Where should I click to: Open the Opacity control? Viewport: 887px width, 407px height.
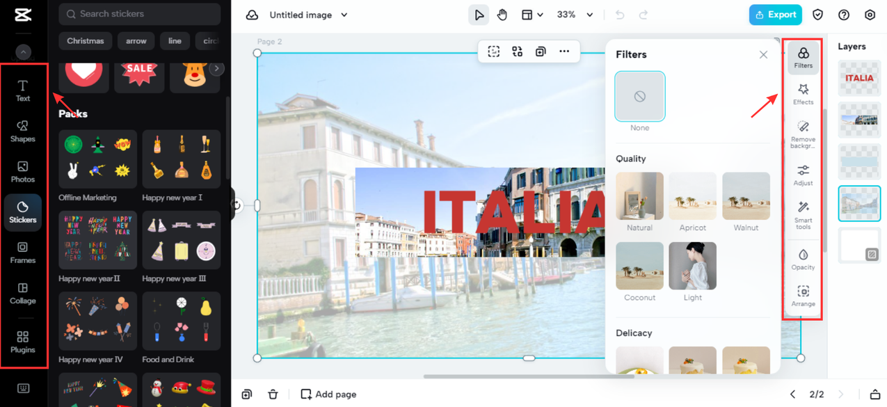pos(803,259)
